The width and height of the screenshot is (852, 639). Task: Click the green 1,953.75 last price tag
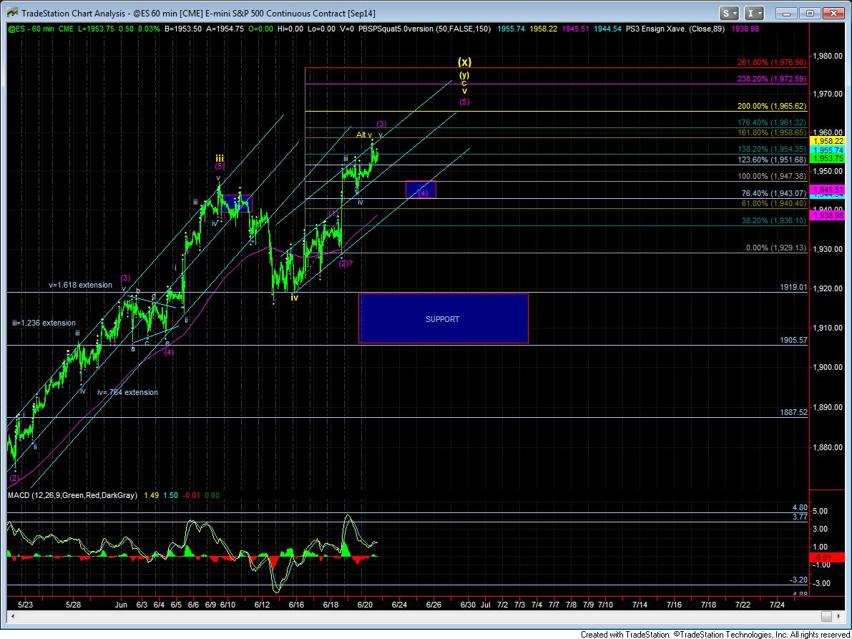coord(824,160)
